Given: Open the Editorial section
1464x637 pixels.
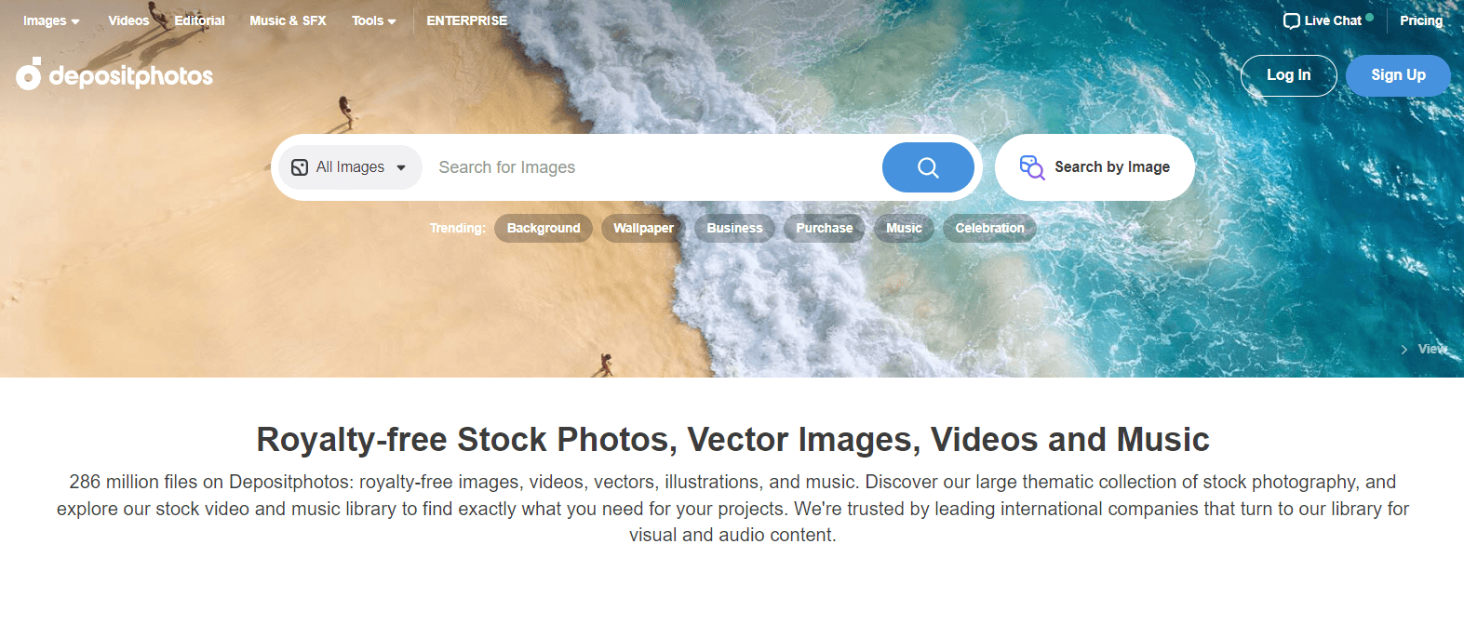Looking at the screenshot, I should click(199, 20).
